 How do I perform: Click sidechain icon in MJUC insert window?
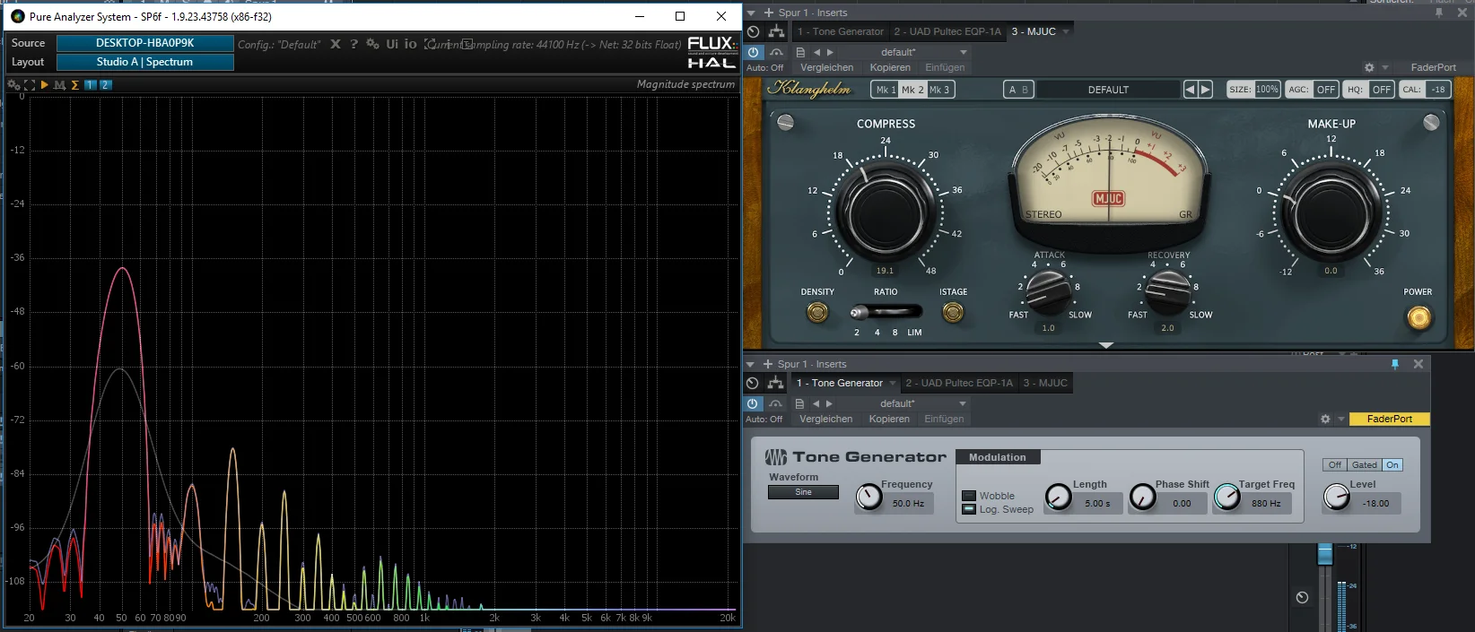(776, 52)
